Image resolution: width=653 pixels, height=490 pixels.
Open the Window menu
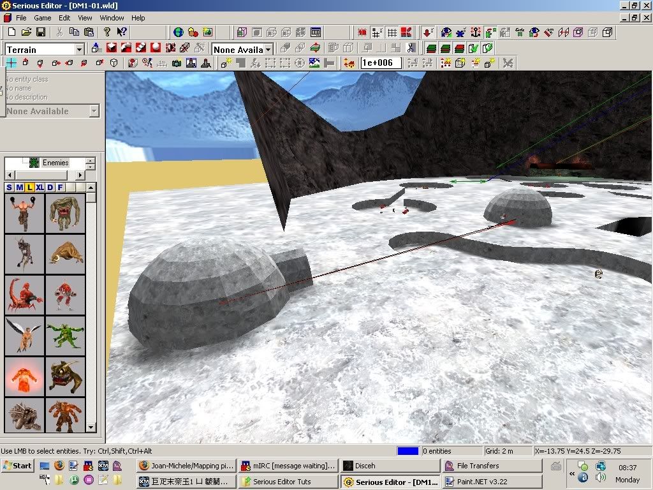(112, 18)
